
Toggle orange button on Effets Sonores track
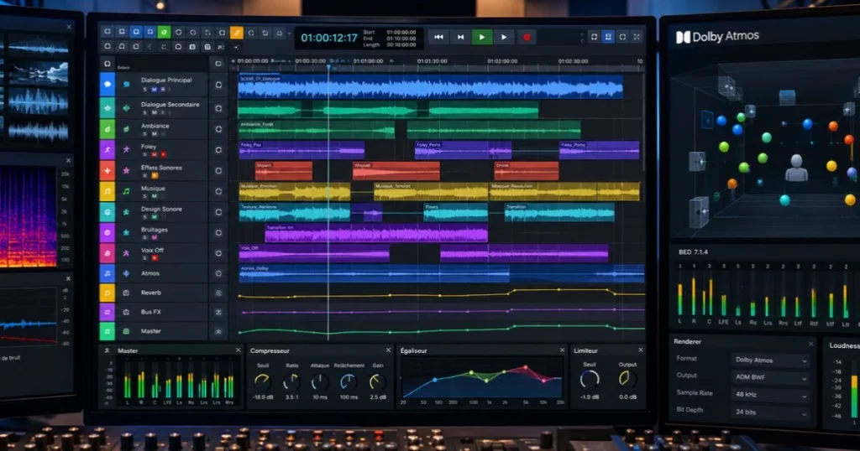(155, 176)
